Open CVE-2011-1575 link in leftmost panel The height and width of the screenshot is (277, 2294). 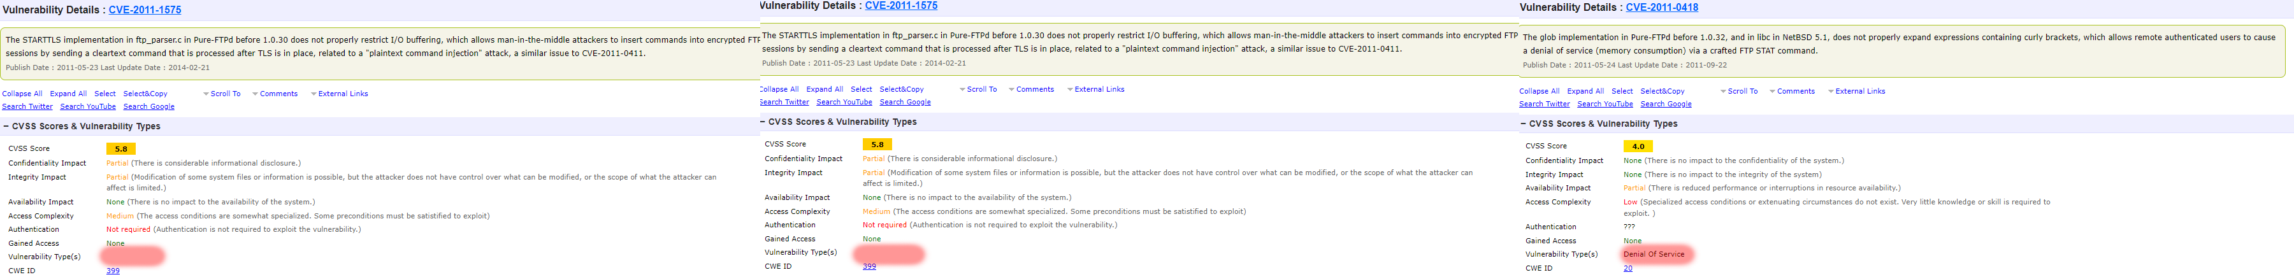click(144, 10)
